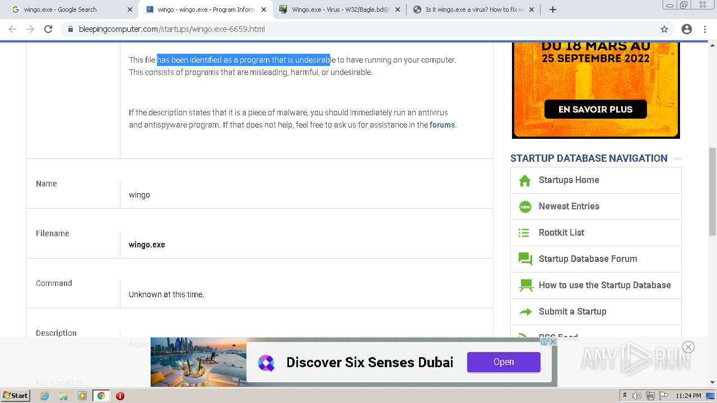Viewport: 717px width, 403px height.
Task: Click the address bar URL
Action: coord(172,29)
